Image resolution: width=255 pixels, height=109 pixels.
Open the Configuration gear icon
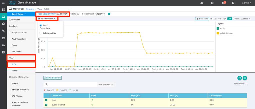tap(3, 24)
